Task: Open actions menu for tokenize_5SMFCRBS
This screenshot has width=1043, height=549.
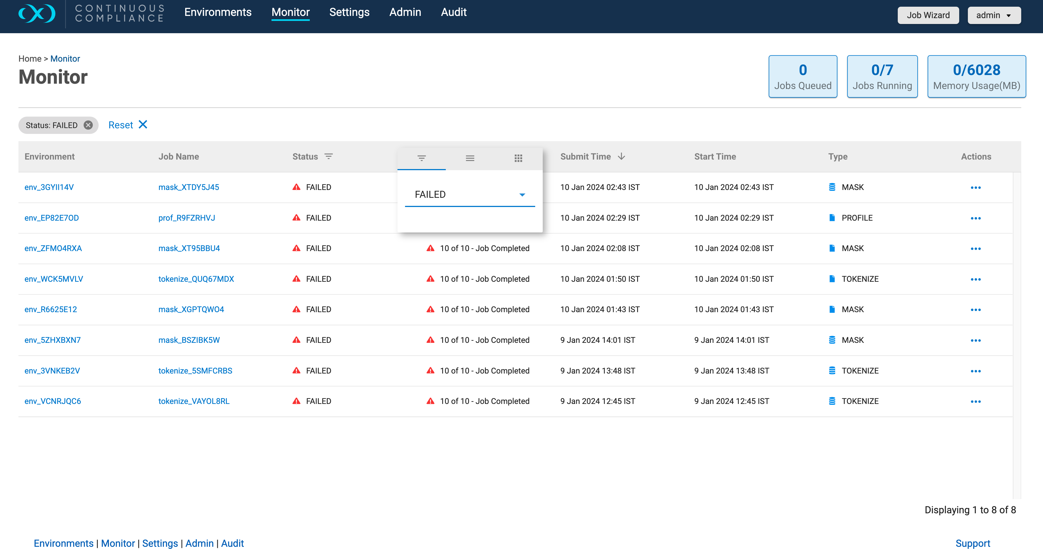Action: (975, 371)
